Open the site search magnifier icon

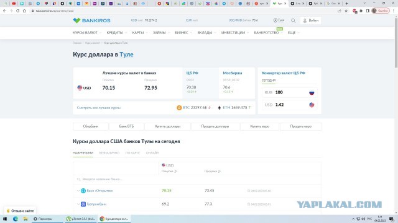click(293, 20)
